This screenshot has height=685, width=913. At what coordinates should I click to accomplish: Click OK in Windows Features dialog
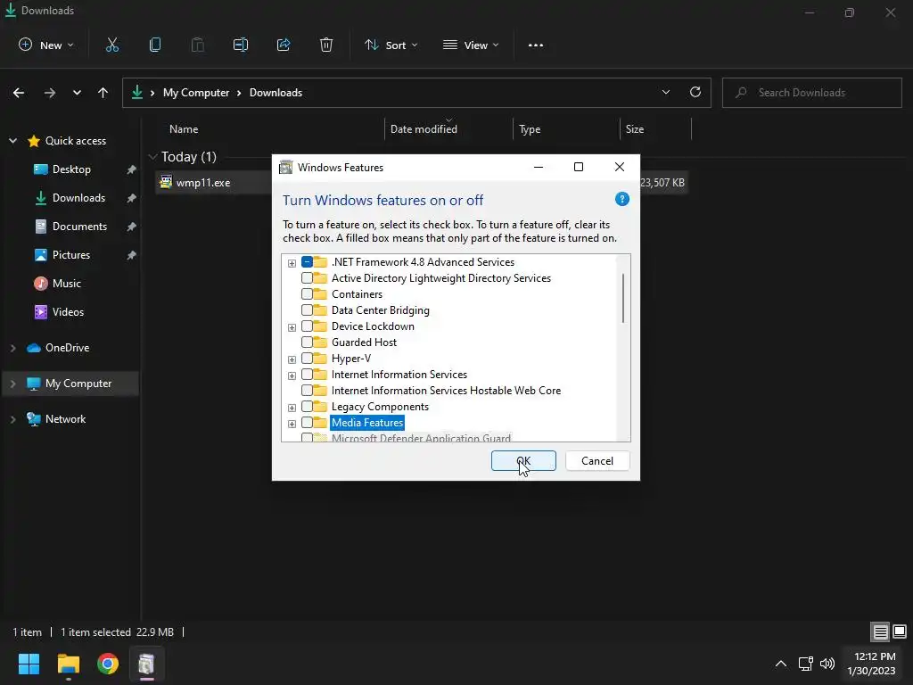pos(523,461)
